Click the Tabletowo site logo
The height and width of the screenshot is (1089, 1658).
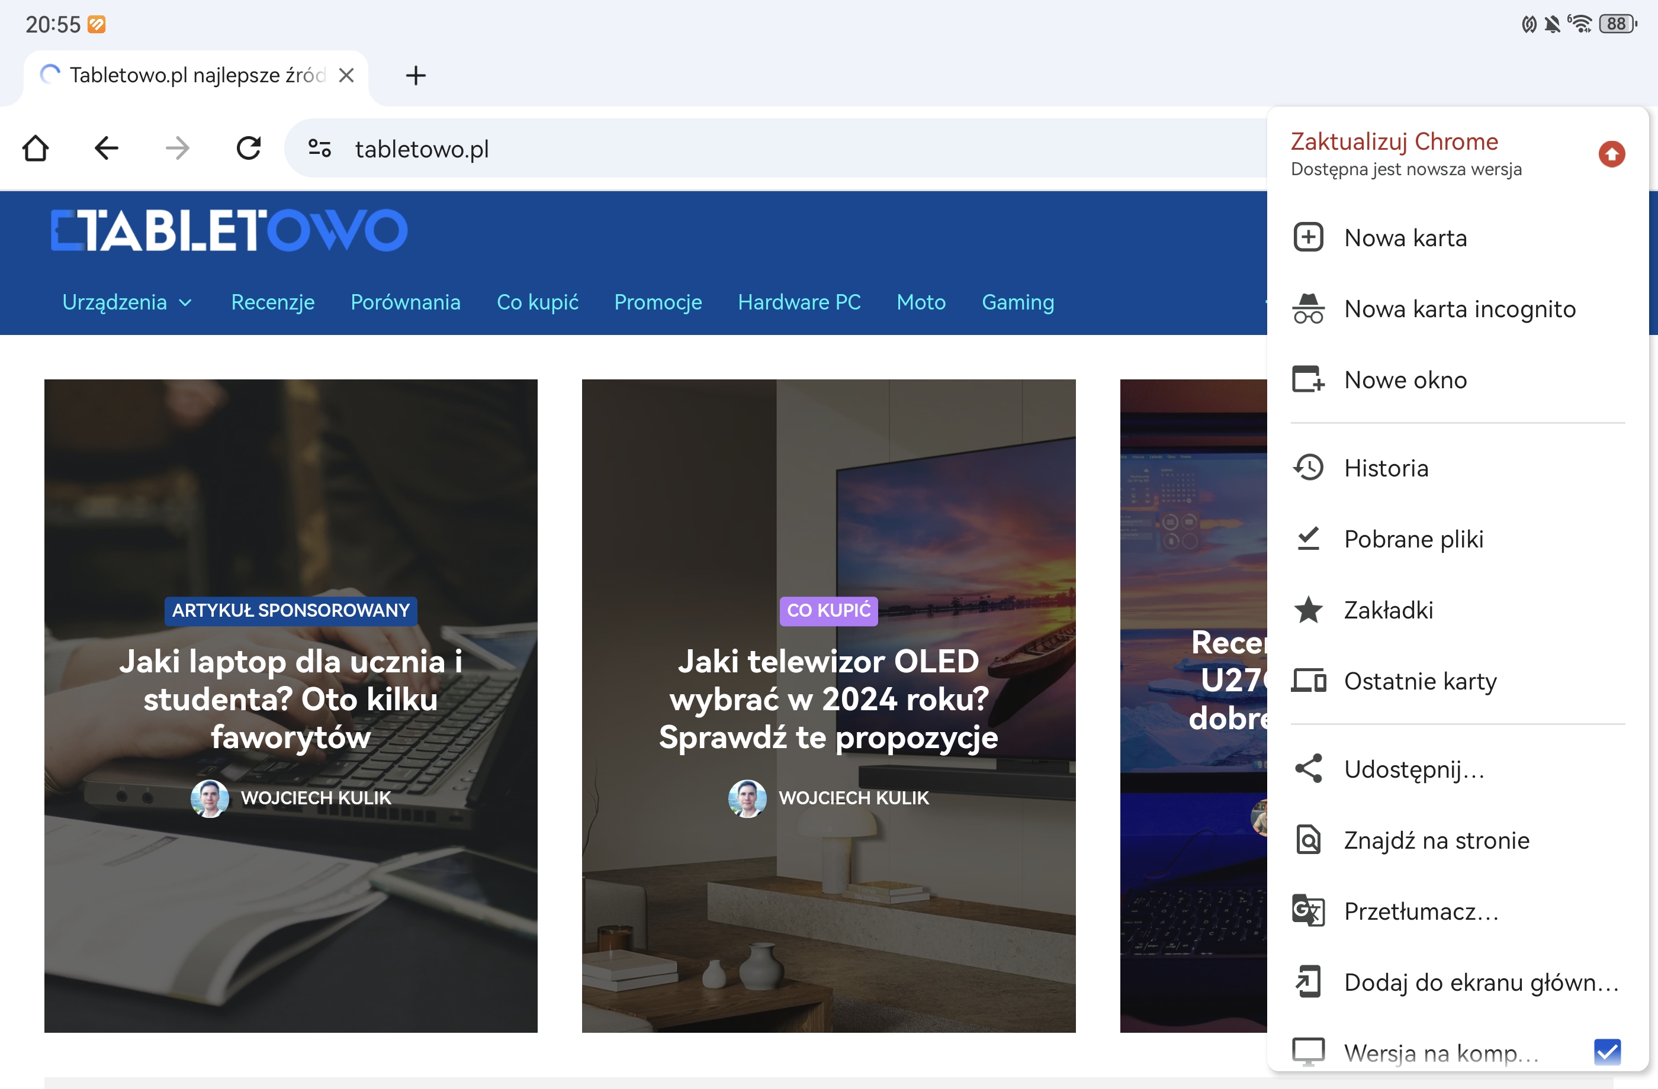tap(229, 230)
